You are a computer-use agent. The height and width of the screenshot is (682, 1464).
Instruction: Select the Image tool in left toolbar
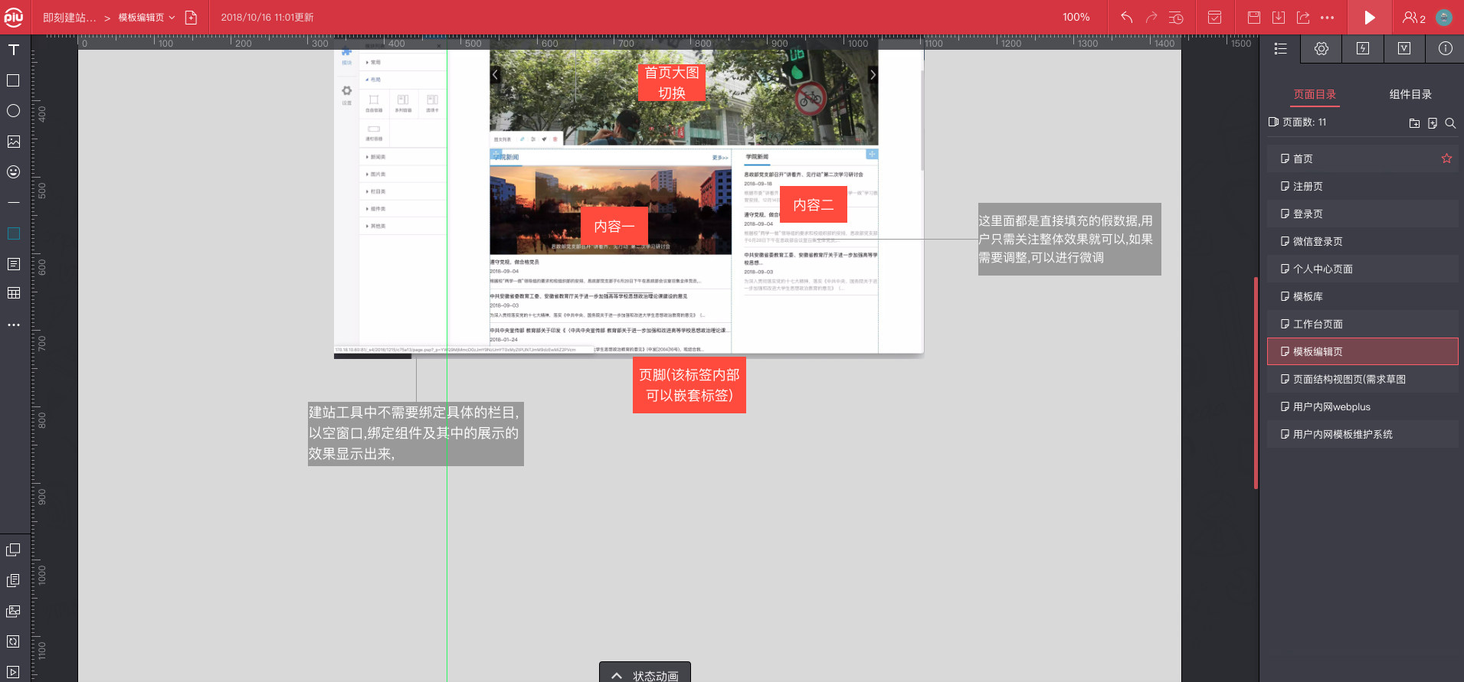tap(13, 142)
